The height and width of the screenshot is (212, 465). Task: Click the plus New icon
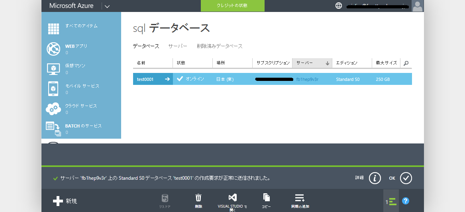coord(58,201)
